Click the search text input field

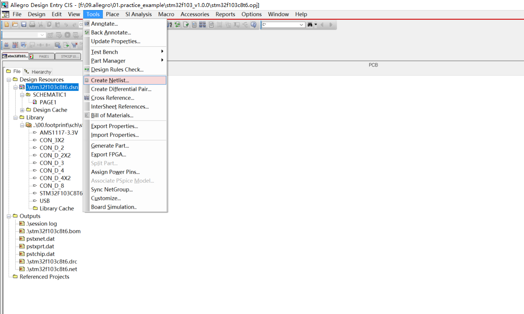pos(280,25)
